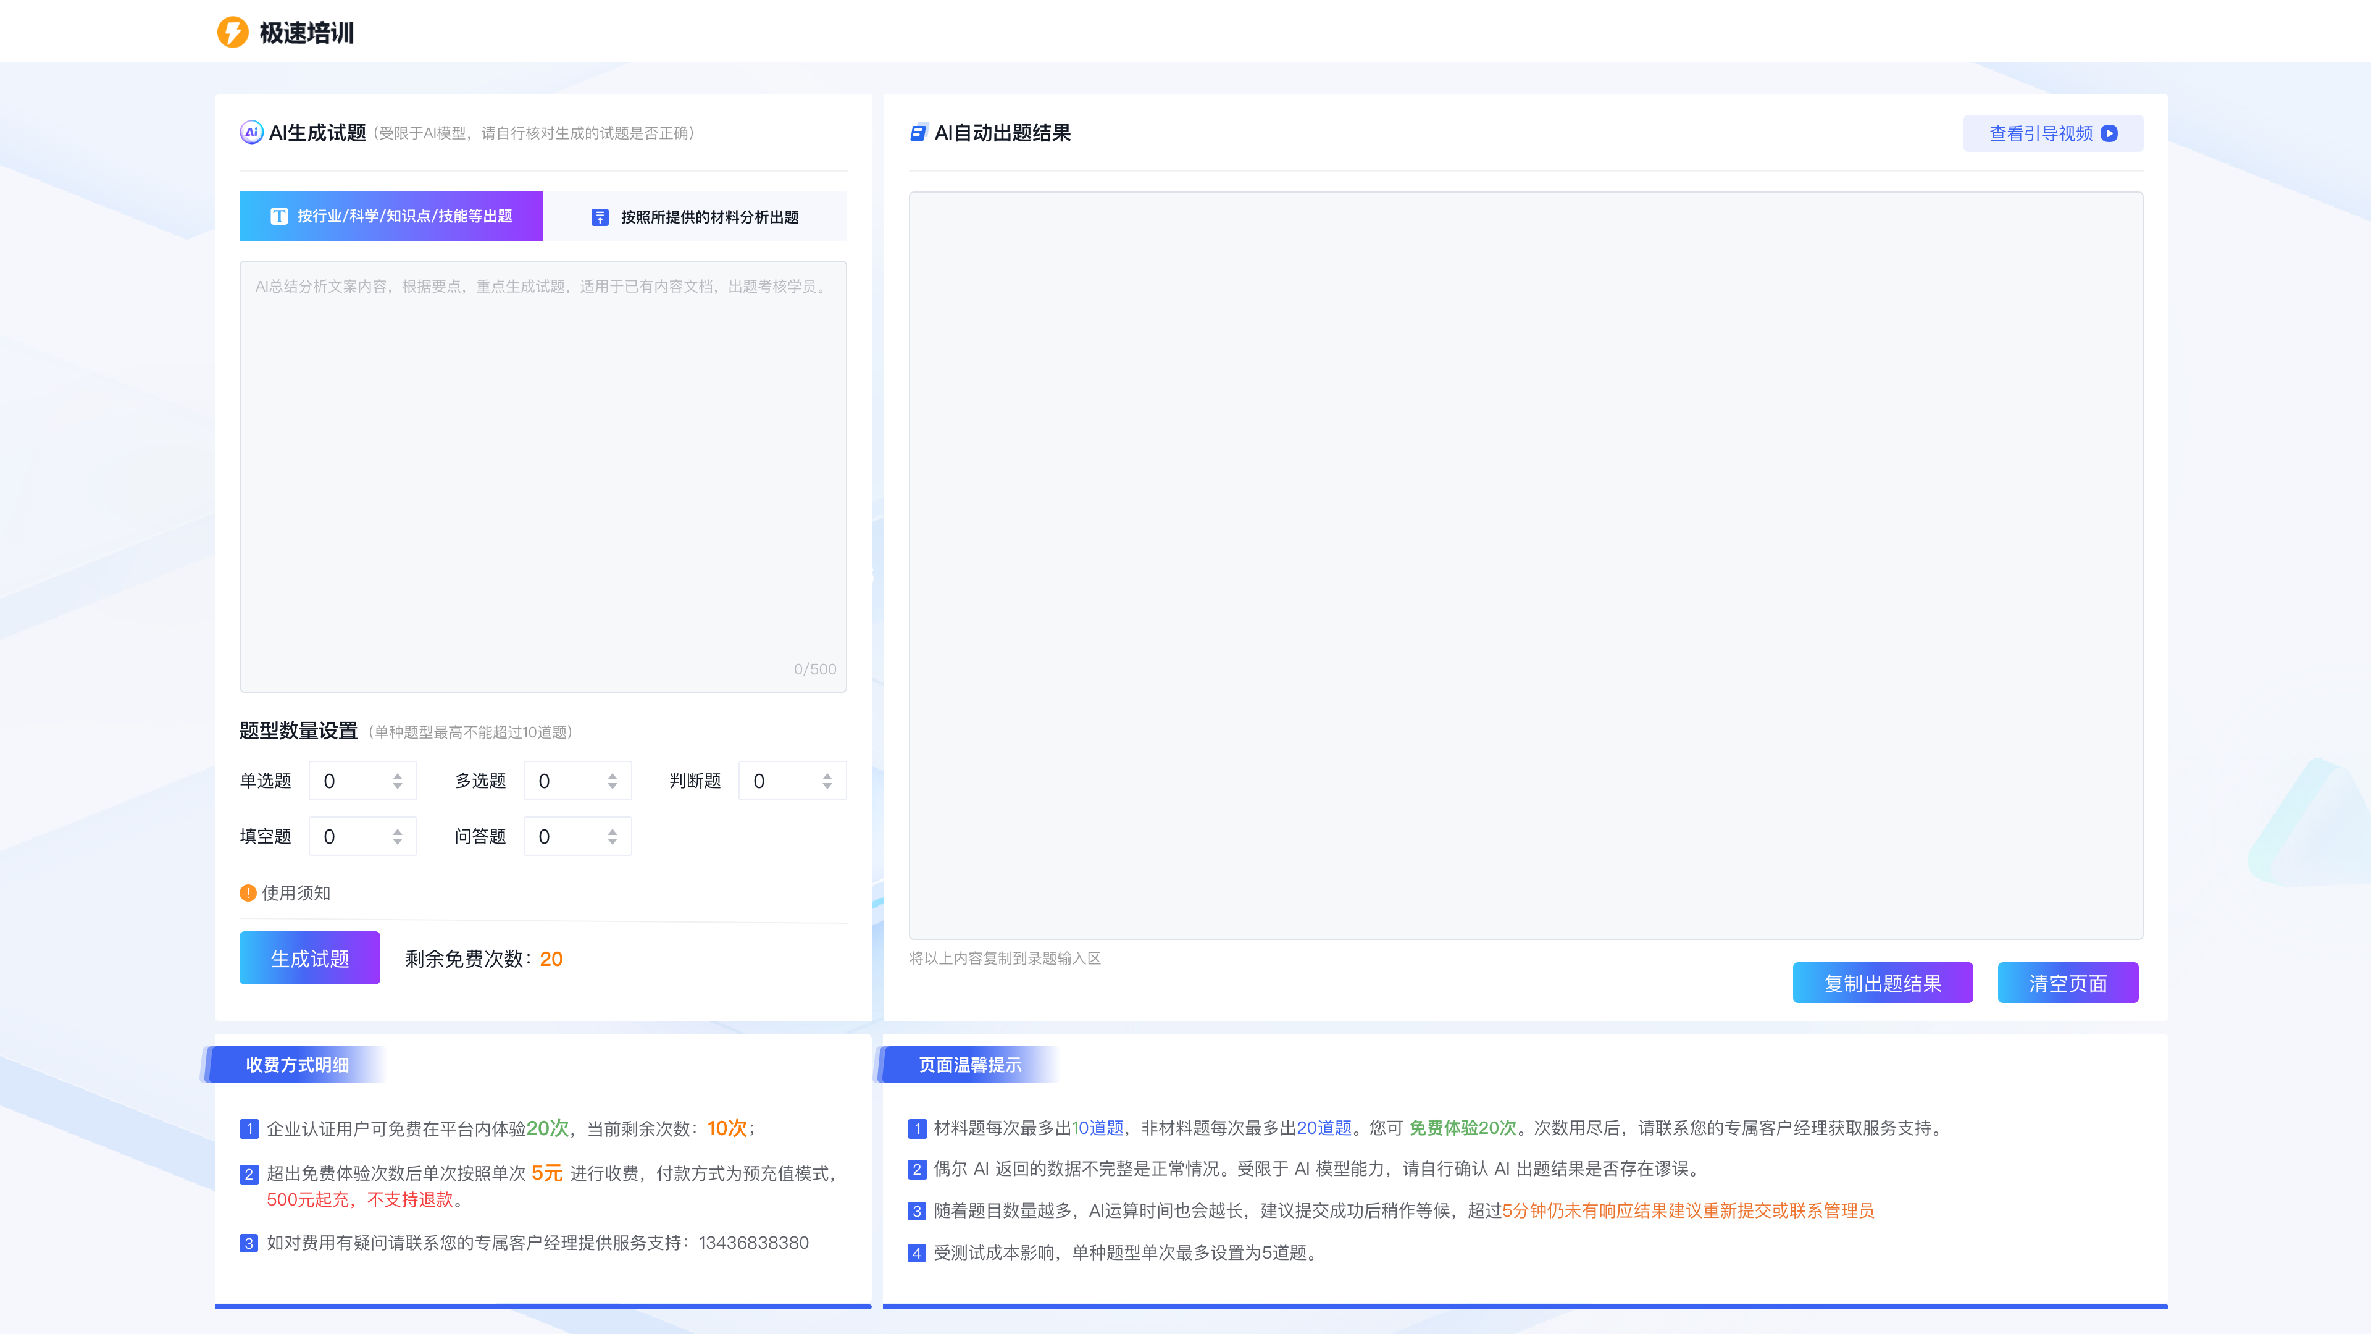Click the blue 10道题 text in tips
This screenshot has width=2371, height=1334.
1098,1128
